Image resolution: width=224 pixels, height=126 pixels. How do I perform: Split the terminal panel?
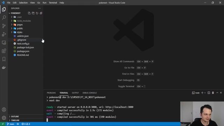pyautogui.click(x=209, y=93)
